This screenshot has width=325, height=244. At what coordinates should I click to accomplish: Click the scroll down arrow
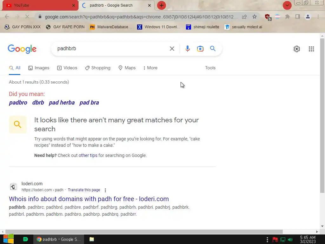click(322, 226)
